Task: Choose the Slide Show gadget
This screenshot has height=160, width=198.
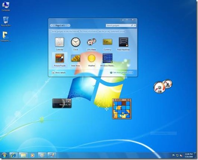Action: (75, 58)
